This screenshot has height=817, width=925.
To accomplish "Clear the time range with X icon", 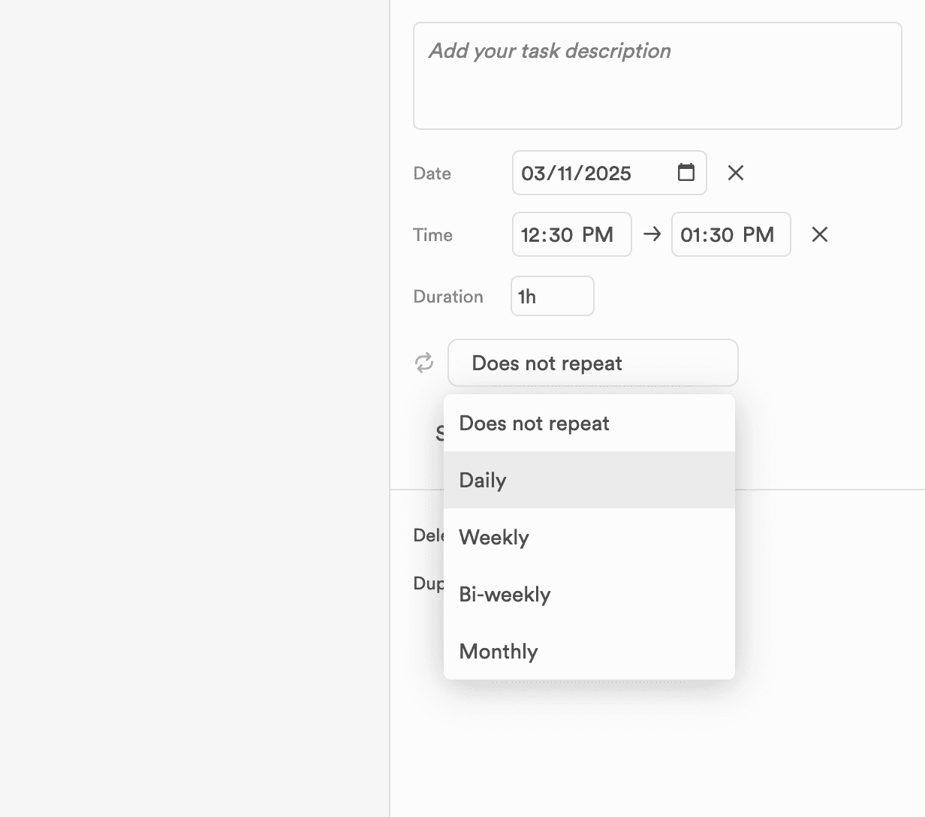I will [820, 234].
